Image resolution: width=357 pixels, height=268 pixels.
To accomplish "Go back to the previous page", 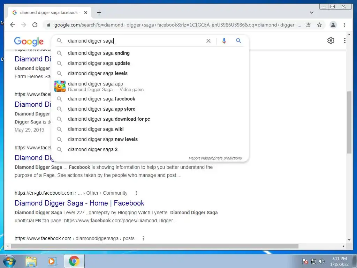I will coord(13,25).
